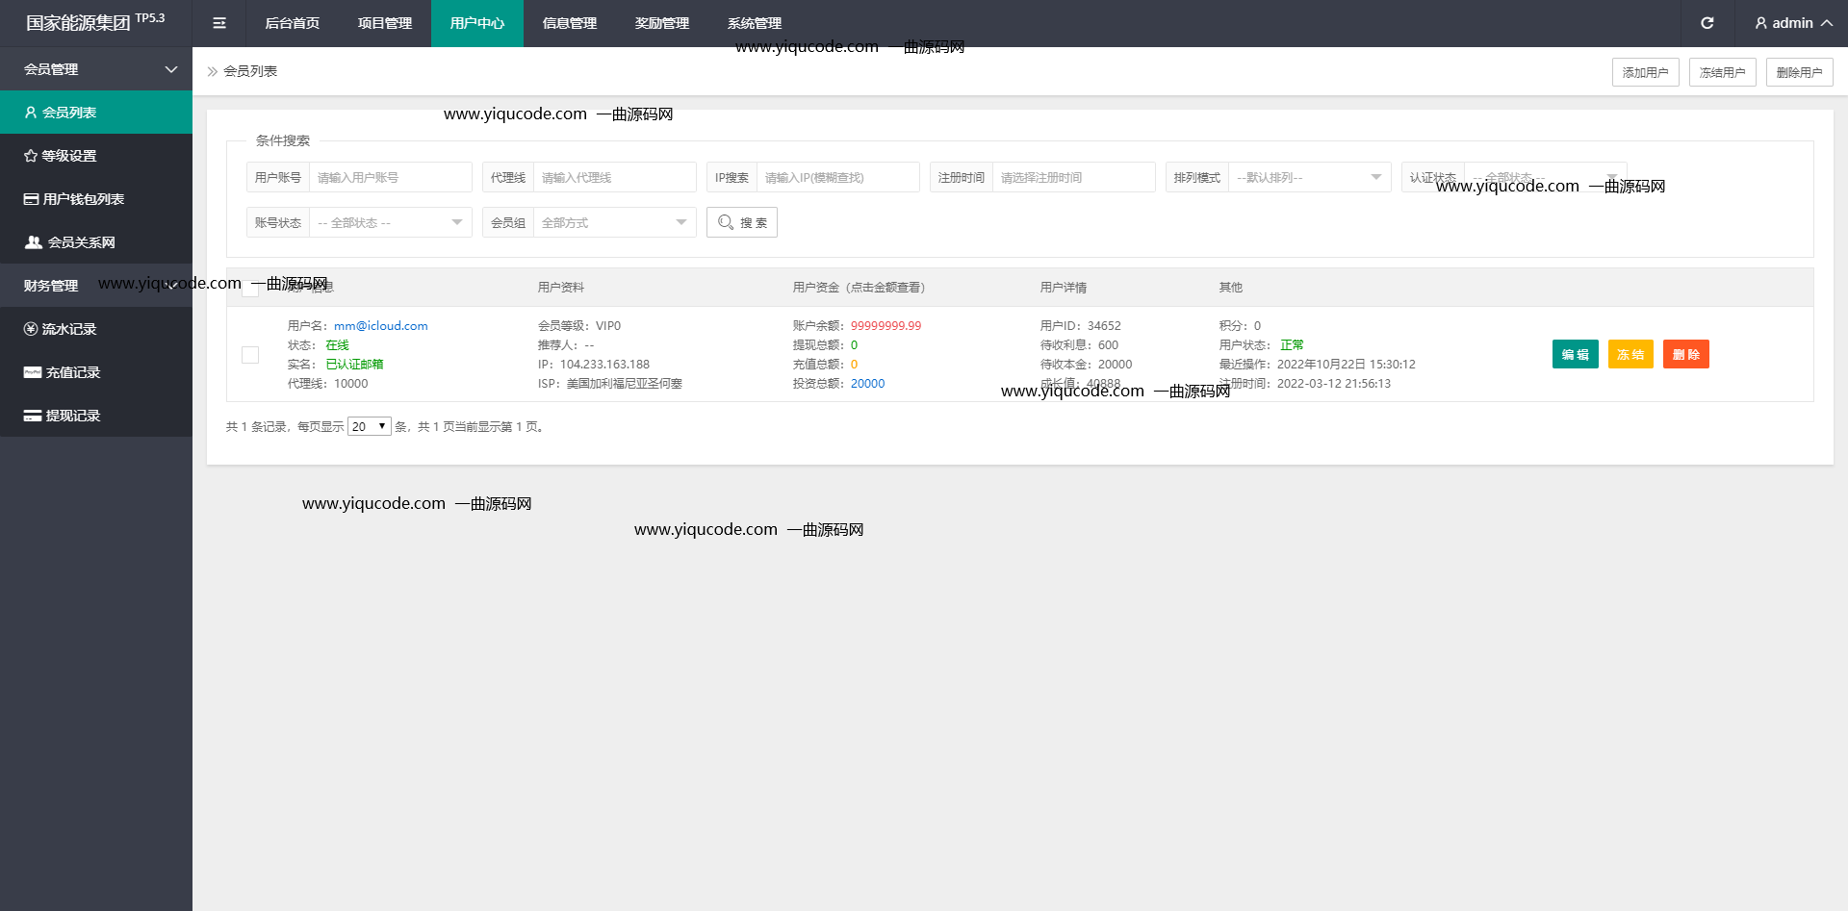Switch to the 项目管理 top menu
Image resolution: width=1848 pixels, height=911 pixels.
[x=385, y=23]
